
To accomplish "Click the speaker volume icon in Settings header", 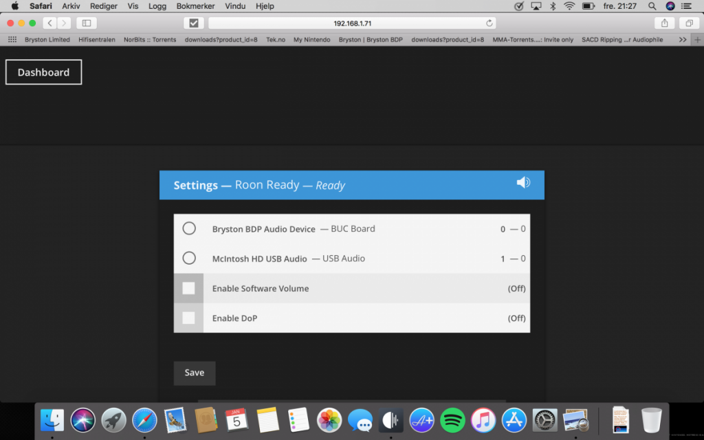I will 523,182.
